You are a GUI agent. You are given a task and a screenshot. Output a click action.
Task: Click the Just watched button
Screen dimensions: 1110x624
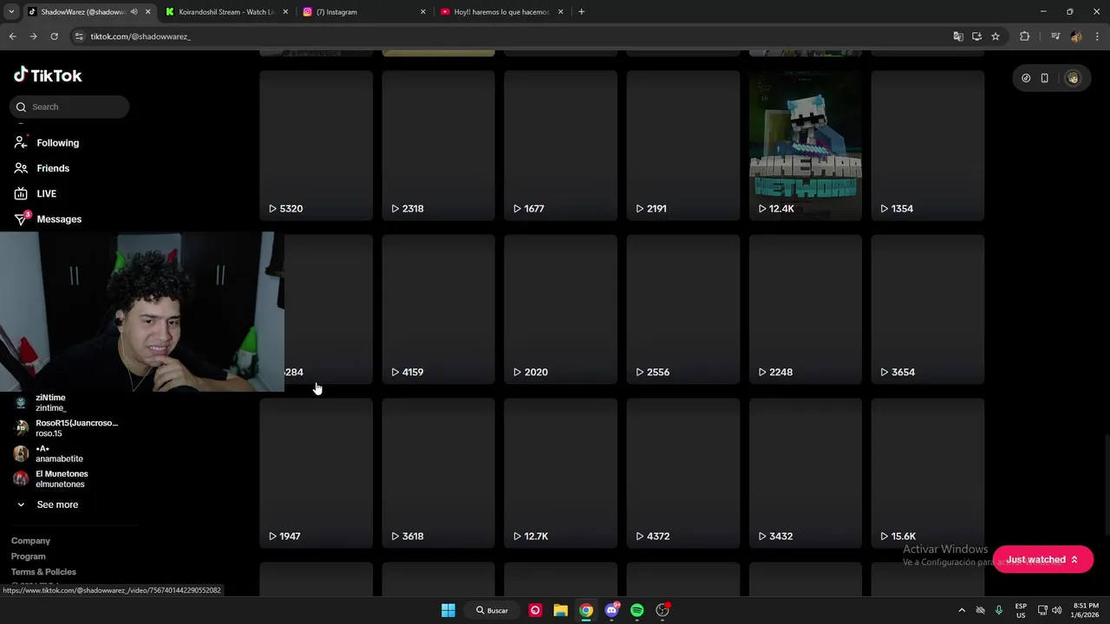tap(1042, 560)
